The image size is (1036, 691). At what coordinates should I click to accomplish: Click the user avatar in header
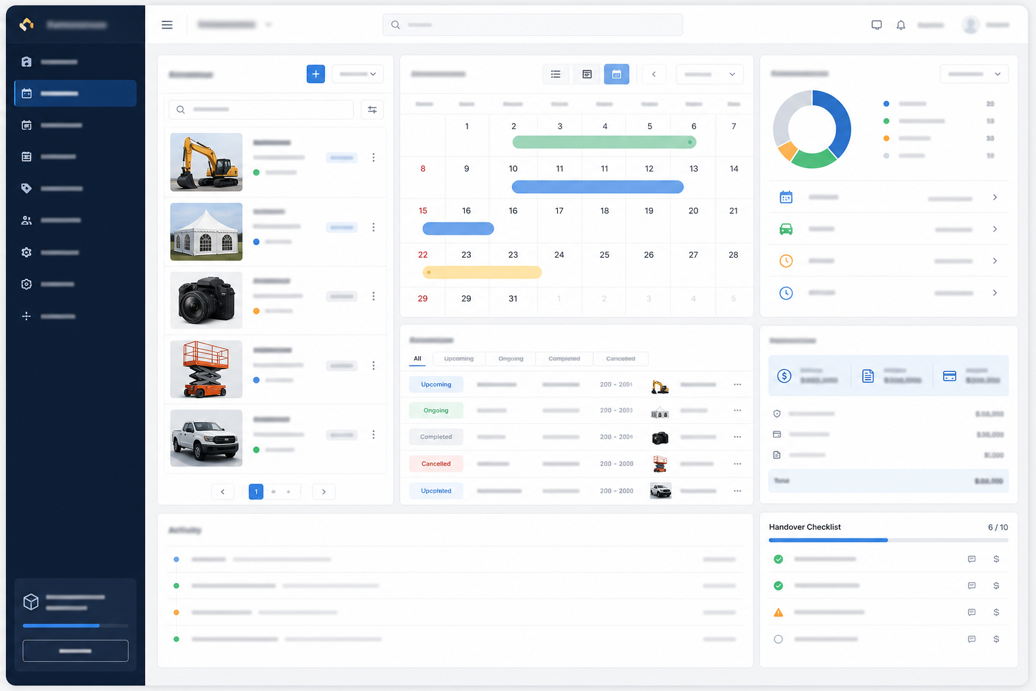(x=971, y=25)
